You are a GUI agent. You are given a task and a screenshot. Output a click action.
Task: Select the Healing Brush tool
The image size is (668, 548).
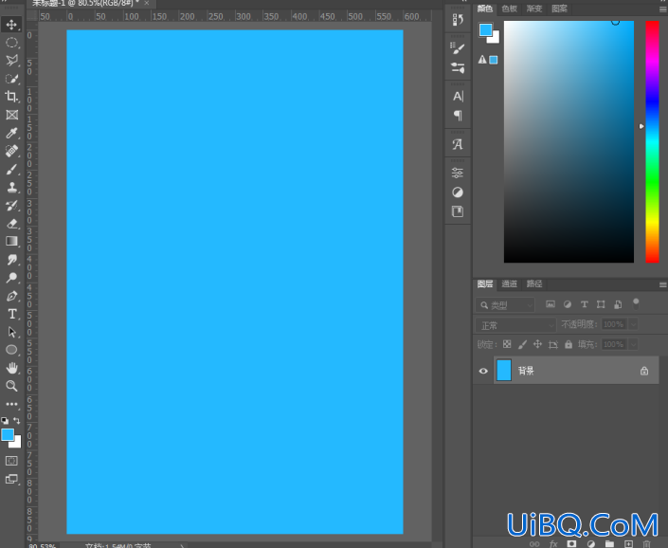click(11, 151)
